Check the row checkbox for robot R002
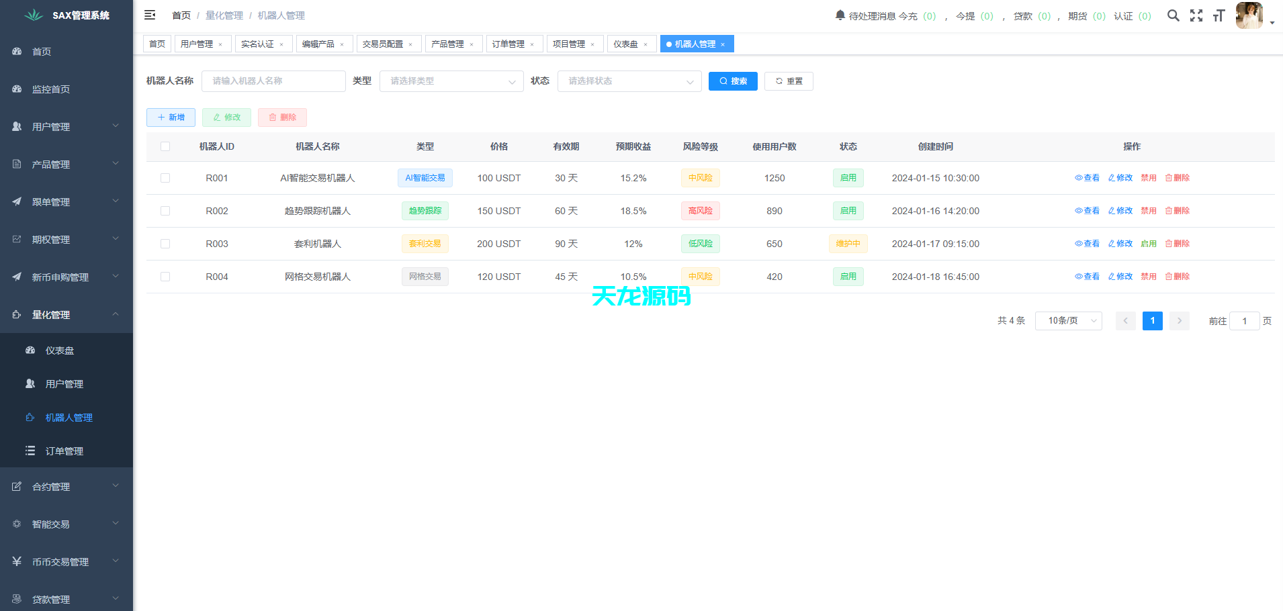The width and height of the screenshot is (1283, 611). (165, 210)
